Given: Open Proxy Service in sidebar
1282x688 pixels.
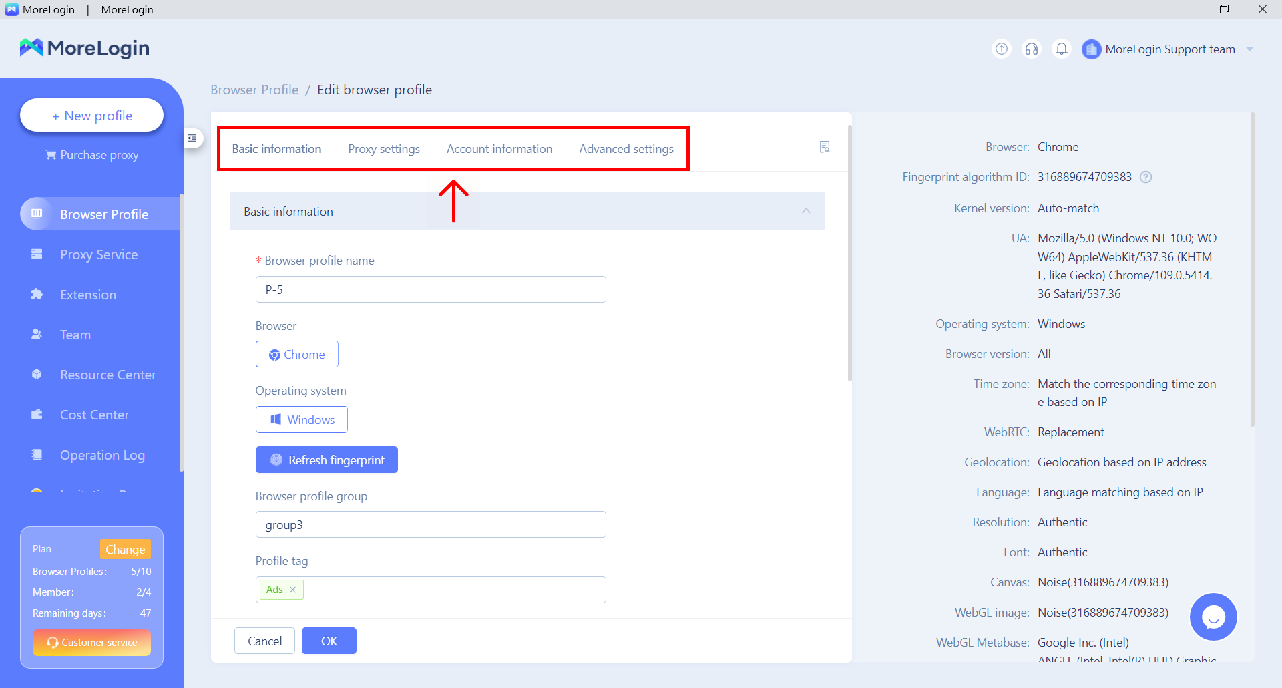Looking at the screenshot, I should 99,254.
